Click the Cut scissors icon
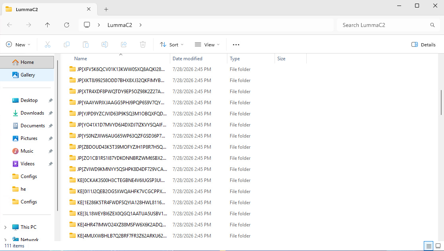Screen dimensions: 444x251 pos(48,44)
